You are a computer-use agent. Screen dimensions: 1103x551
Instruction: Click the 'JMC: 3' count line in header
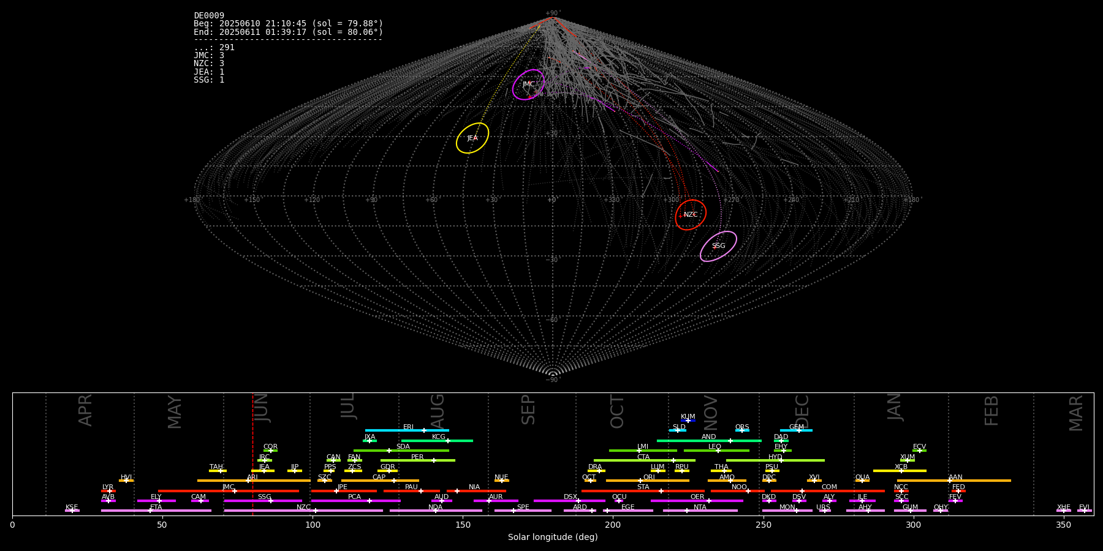[209, 56]
